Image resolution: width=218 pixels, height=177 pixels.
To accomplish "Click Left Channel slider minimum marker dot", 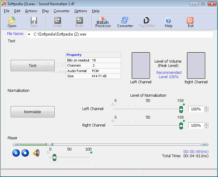I will pos(113,104).
